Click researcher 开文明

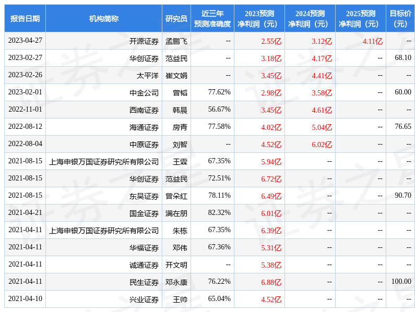pyautogui.click(x=176, y=265)
